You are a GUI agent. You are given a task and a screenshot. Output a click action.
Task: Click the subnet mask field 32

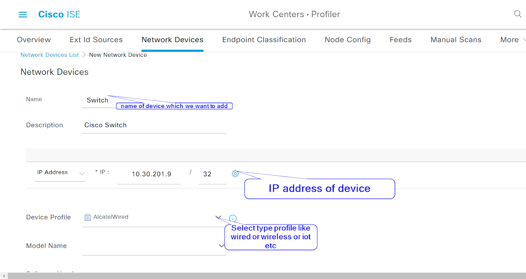[212, 174]
